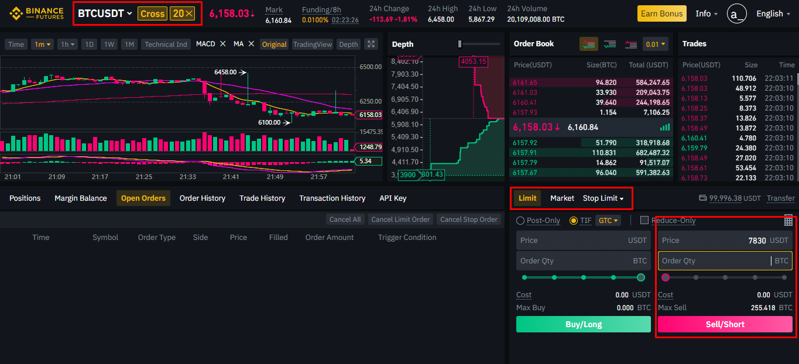Viewport: 799px width, 364px height.
Task: Expand the chart to fullscreen
Action: [x=371, y=44]
